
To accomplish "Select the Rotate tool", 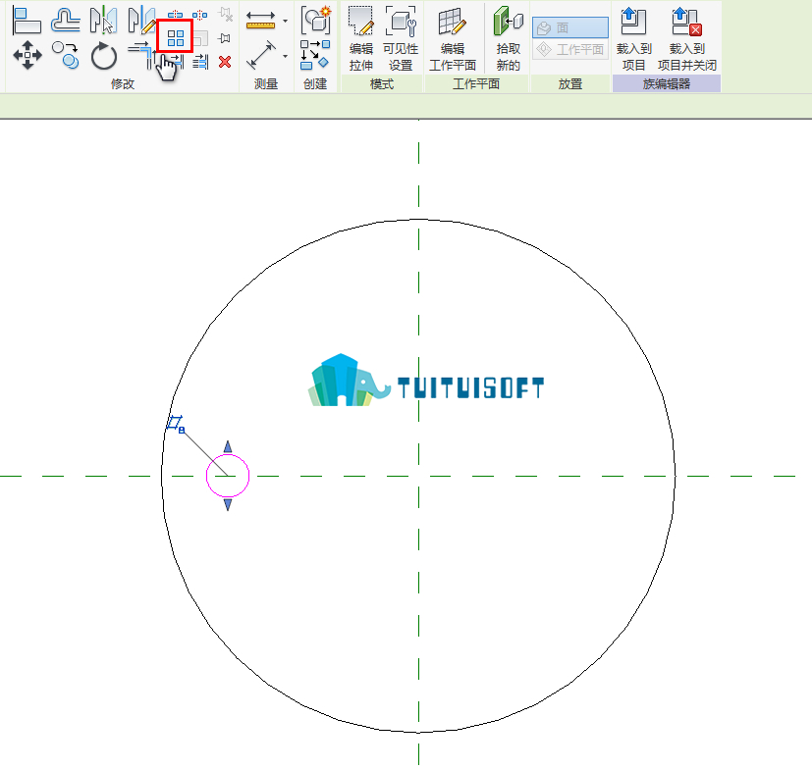I will pyautogui.click(x=103, y=55).
